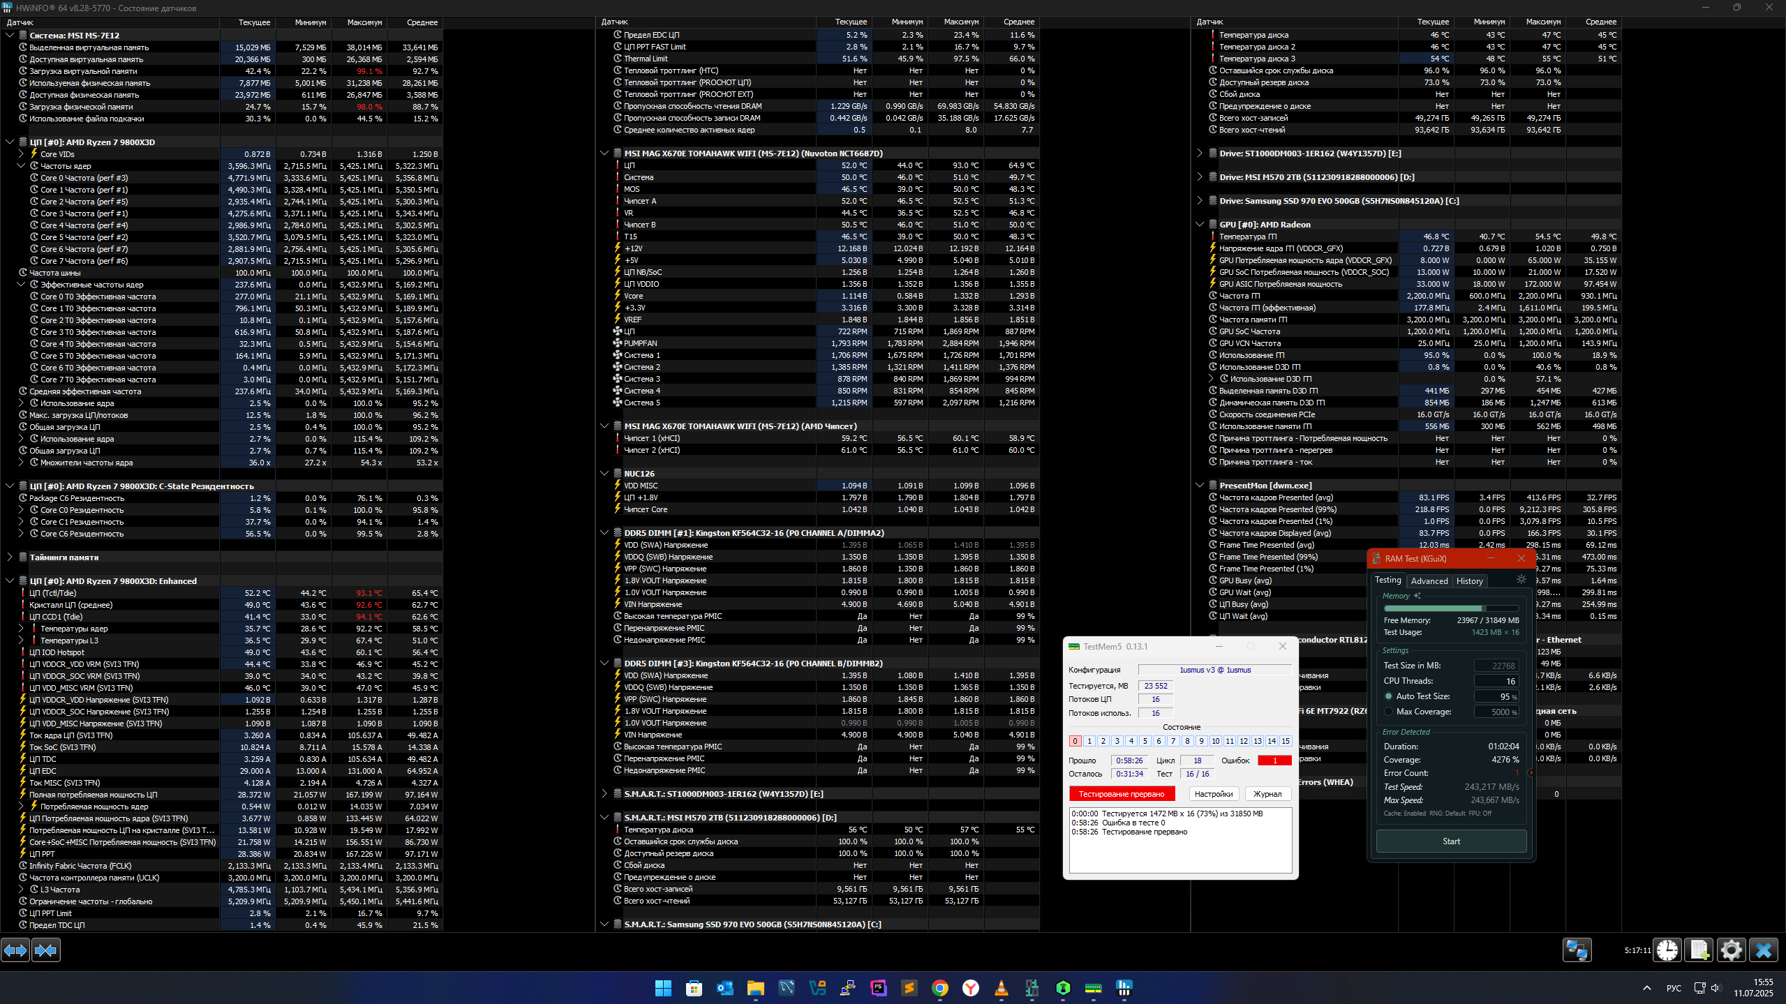
Task: Select the Auto Test Size radio button
Action: tap(1389, 696)
